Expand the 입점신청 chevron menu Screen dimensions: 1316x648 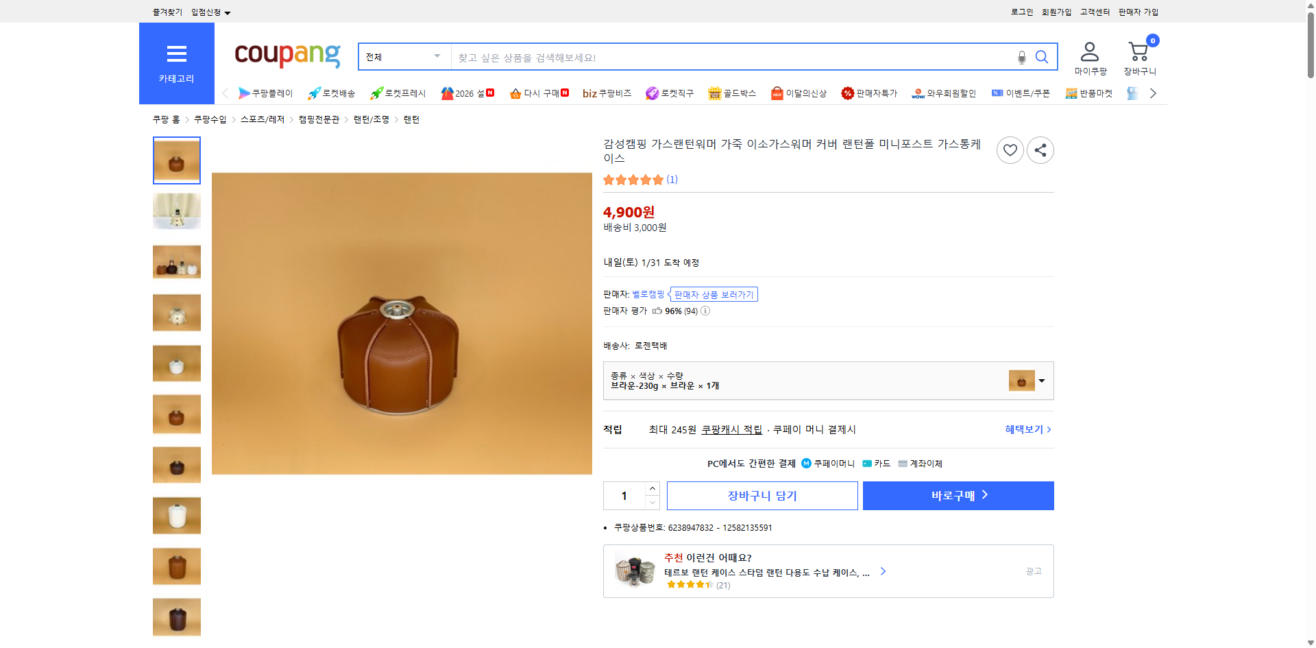click(x=228, y=12)
